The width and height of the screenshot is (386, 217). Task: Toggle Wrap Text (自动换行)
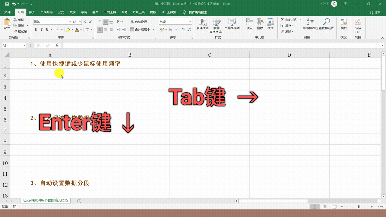138,22
